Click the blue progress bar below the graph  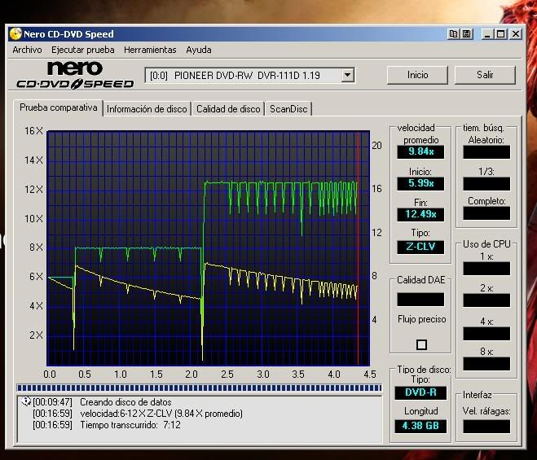199,388
